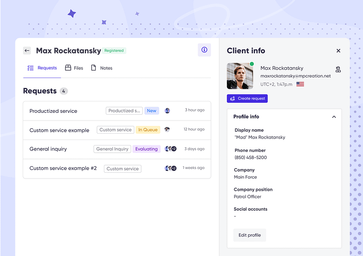Go back using the arrow button

pyautogui.click(x=27, y=50)
